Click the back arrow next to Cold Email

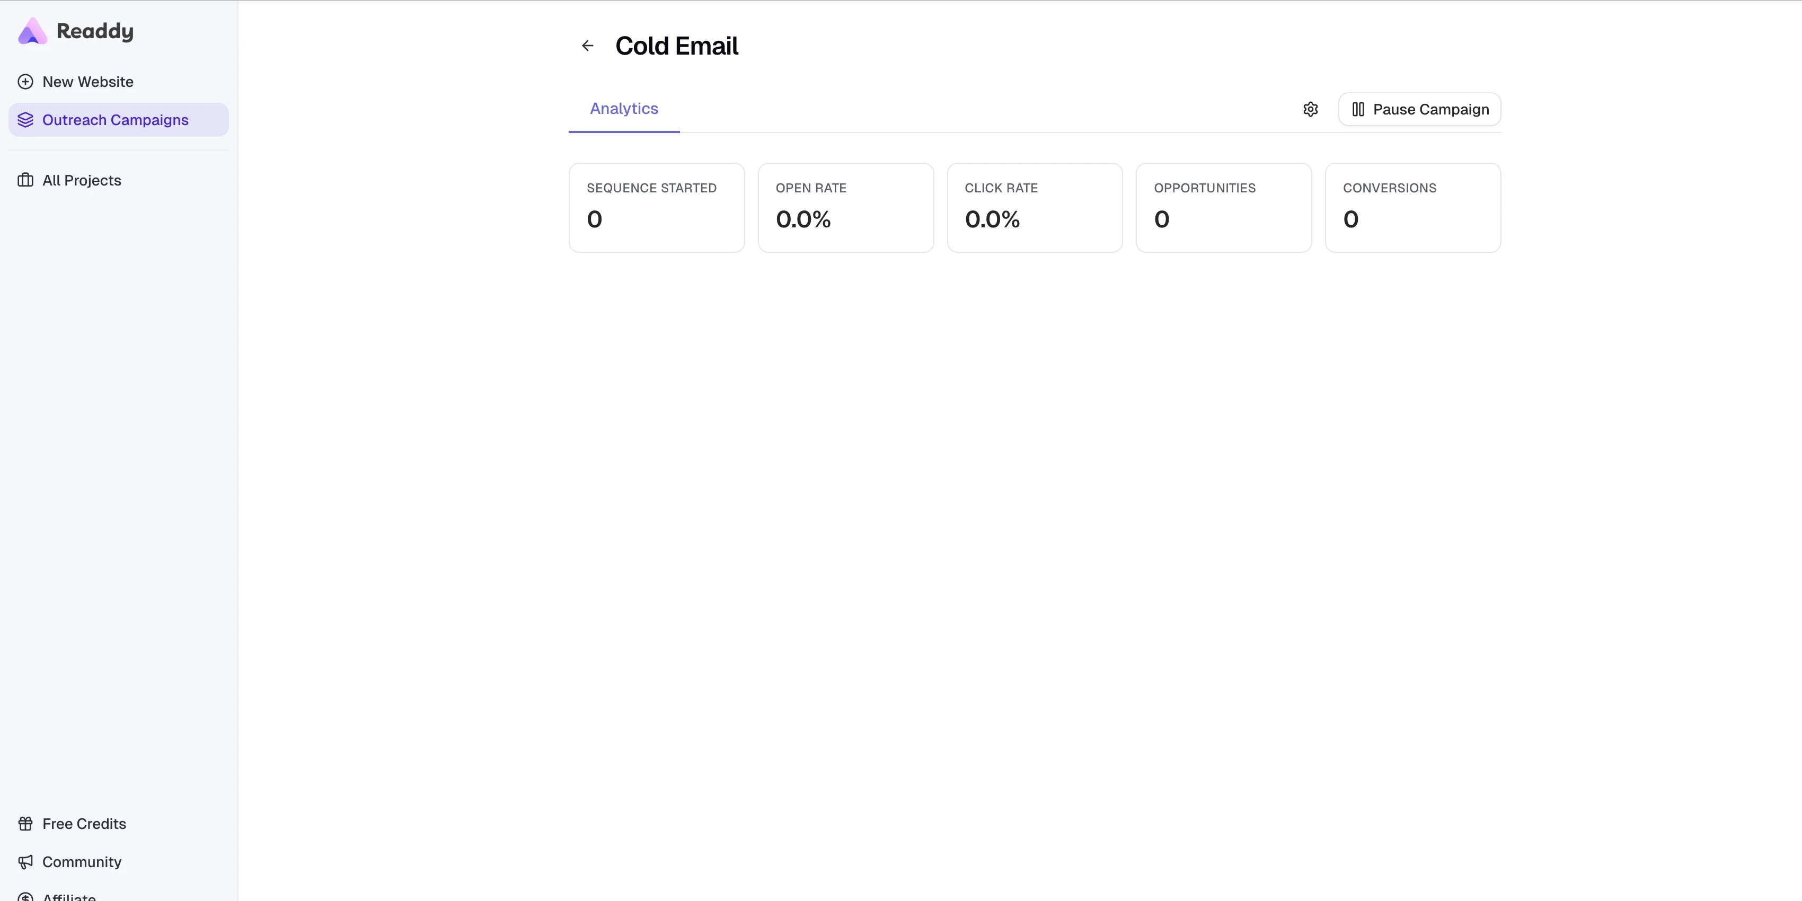click(588, 45)
